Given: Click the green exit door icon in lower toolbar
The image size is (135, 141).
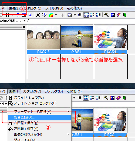Looking at the screenshot, I should pyautogui.click(x=124, y=98).
